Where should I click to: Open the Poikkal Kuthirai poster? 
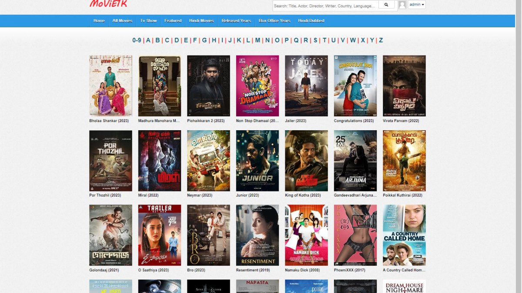click(x=404, y=161)
